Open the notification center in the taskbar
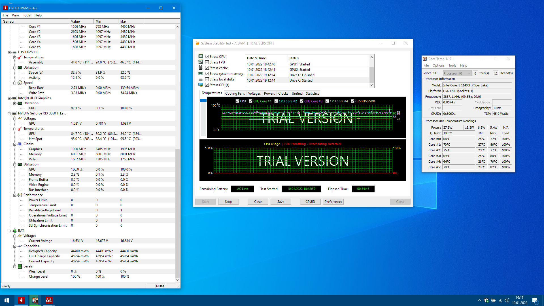 (535, 301)
